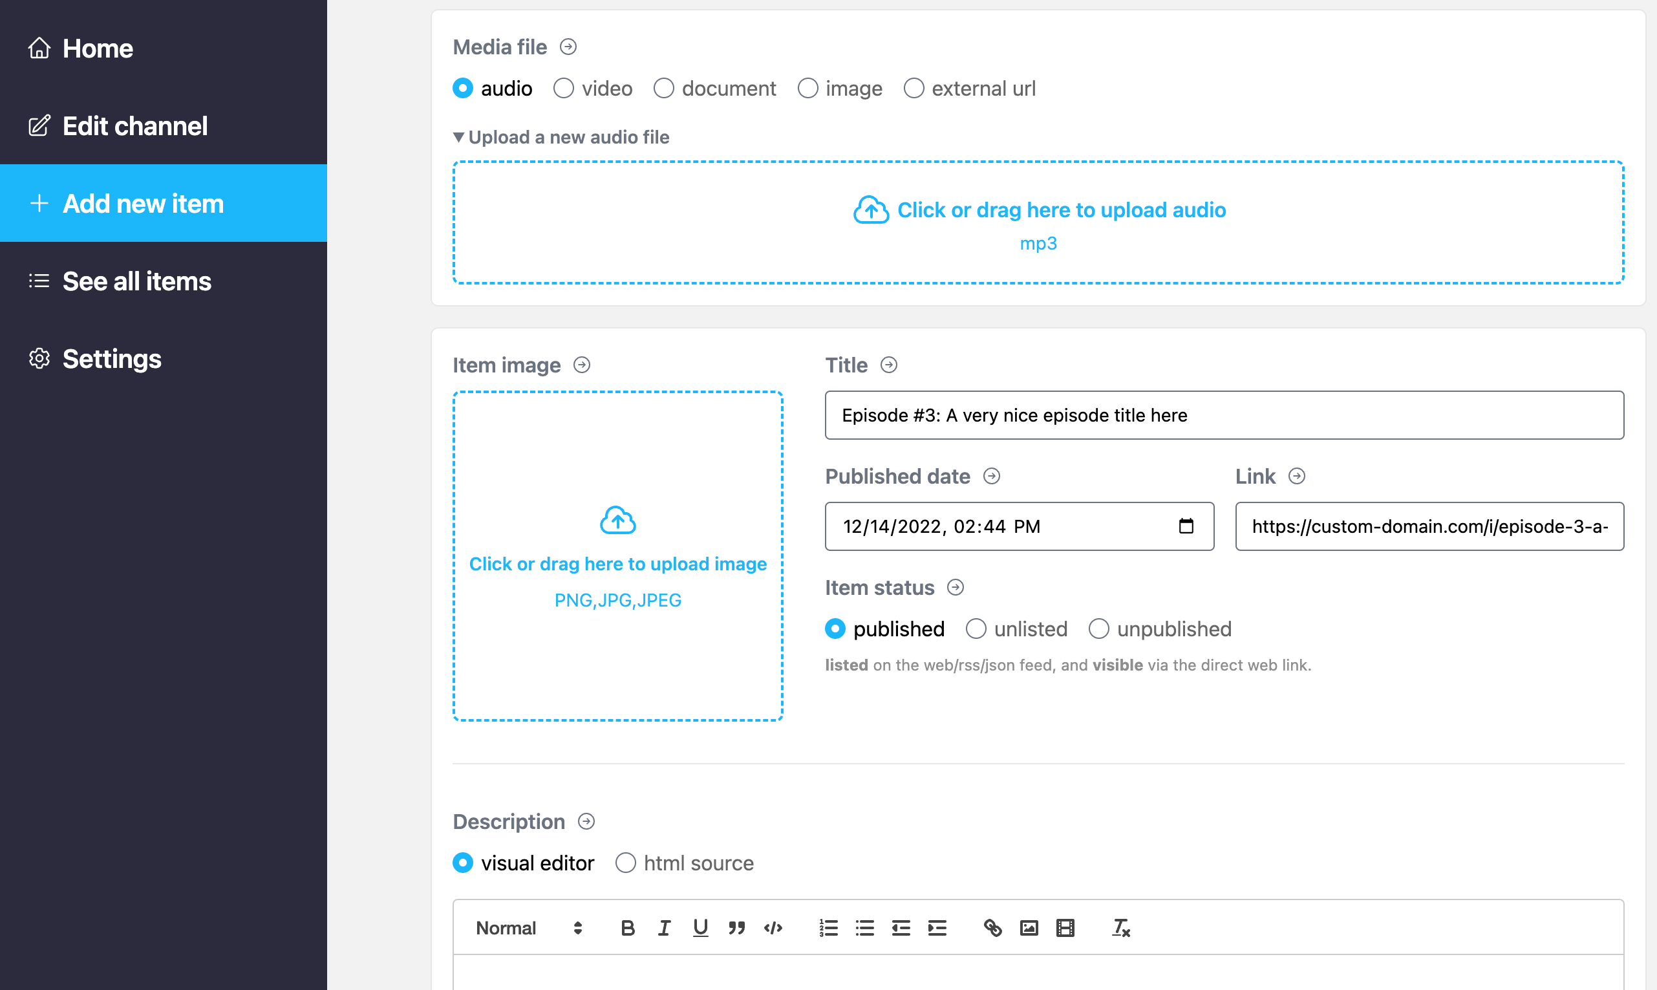Start a numbered list
1657x990 pixels.
(x=828, y=928)
